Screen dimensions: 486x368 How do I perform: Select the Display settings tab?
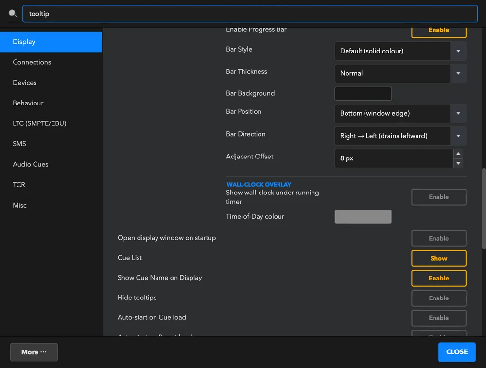point(51,42)
